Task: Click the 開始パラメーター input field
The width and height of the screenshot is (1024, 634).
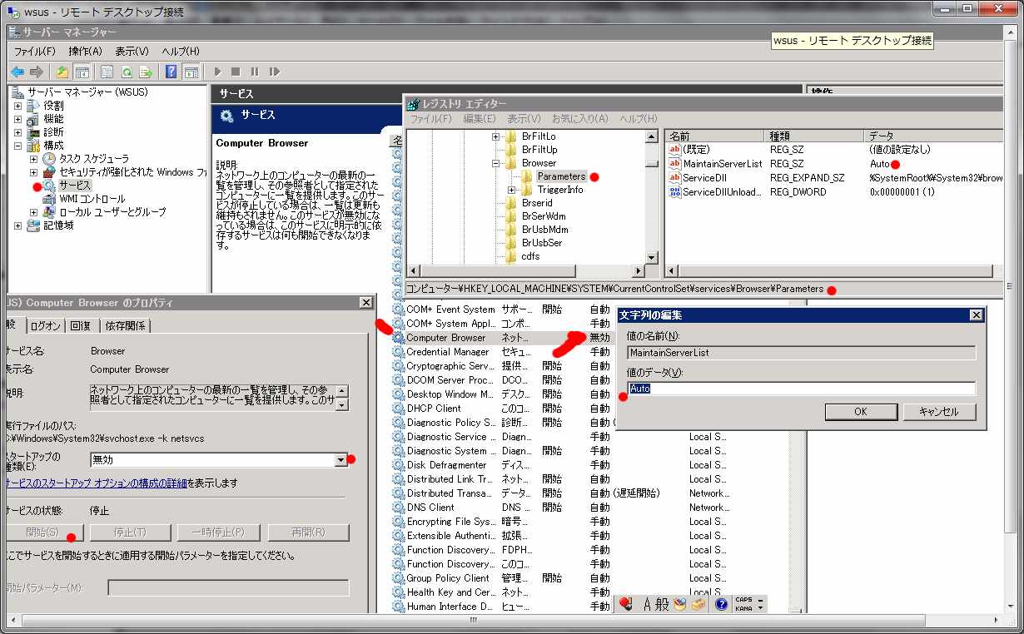Action: 228,588
